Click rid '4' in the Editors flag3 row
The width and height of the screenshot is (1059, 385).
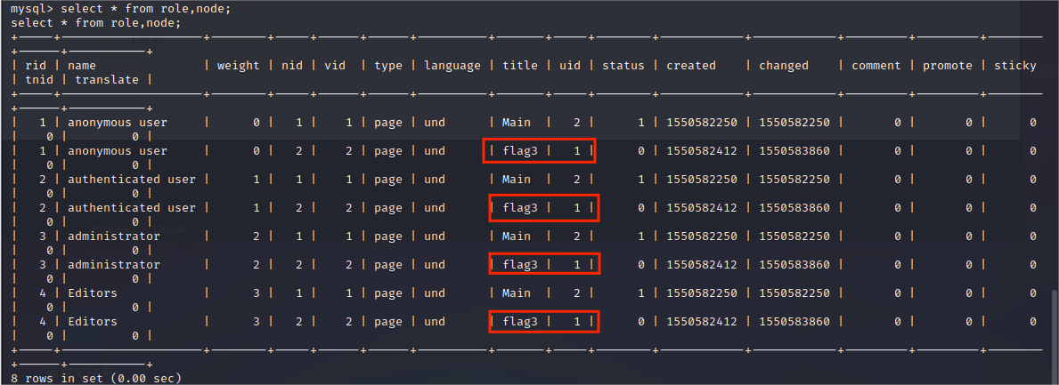click(44, 322)
